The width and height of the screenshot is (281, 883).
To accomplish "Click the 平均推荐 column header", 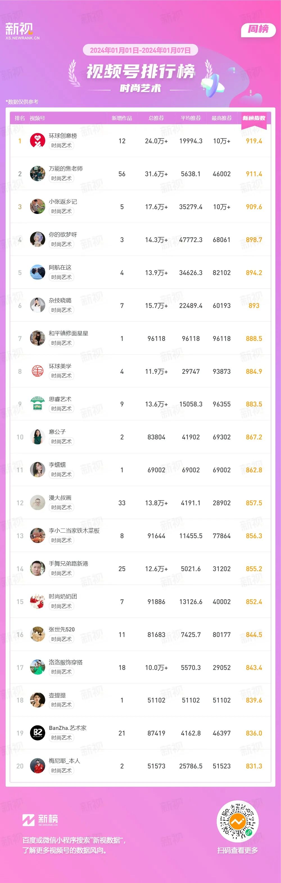I will click(x=191, y=118).
